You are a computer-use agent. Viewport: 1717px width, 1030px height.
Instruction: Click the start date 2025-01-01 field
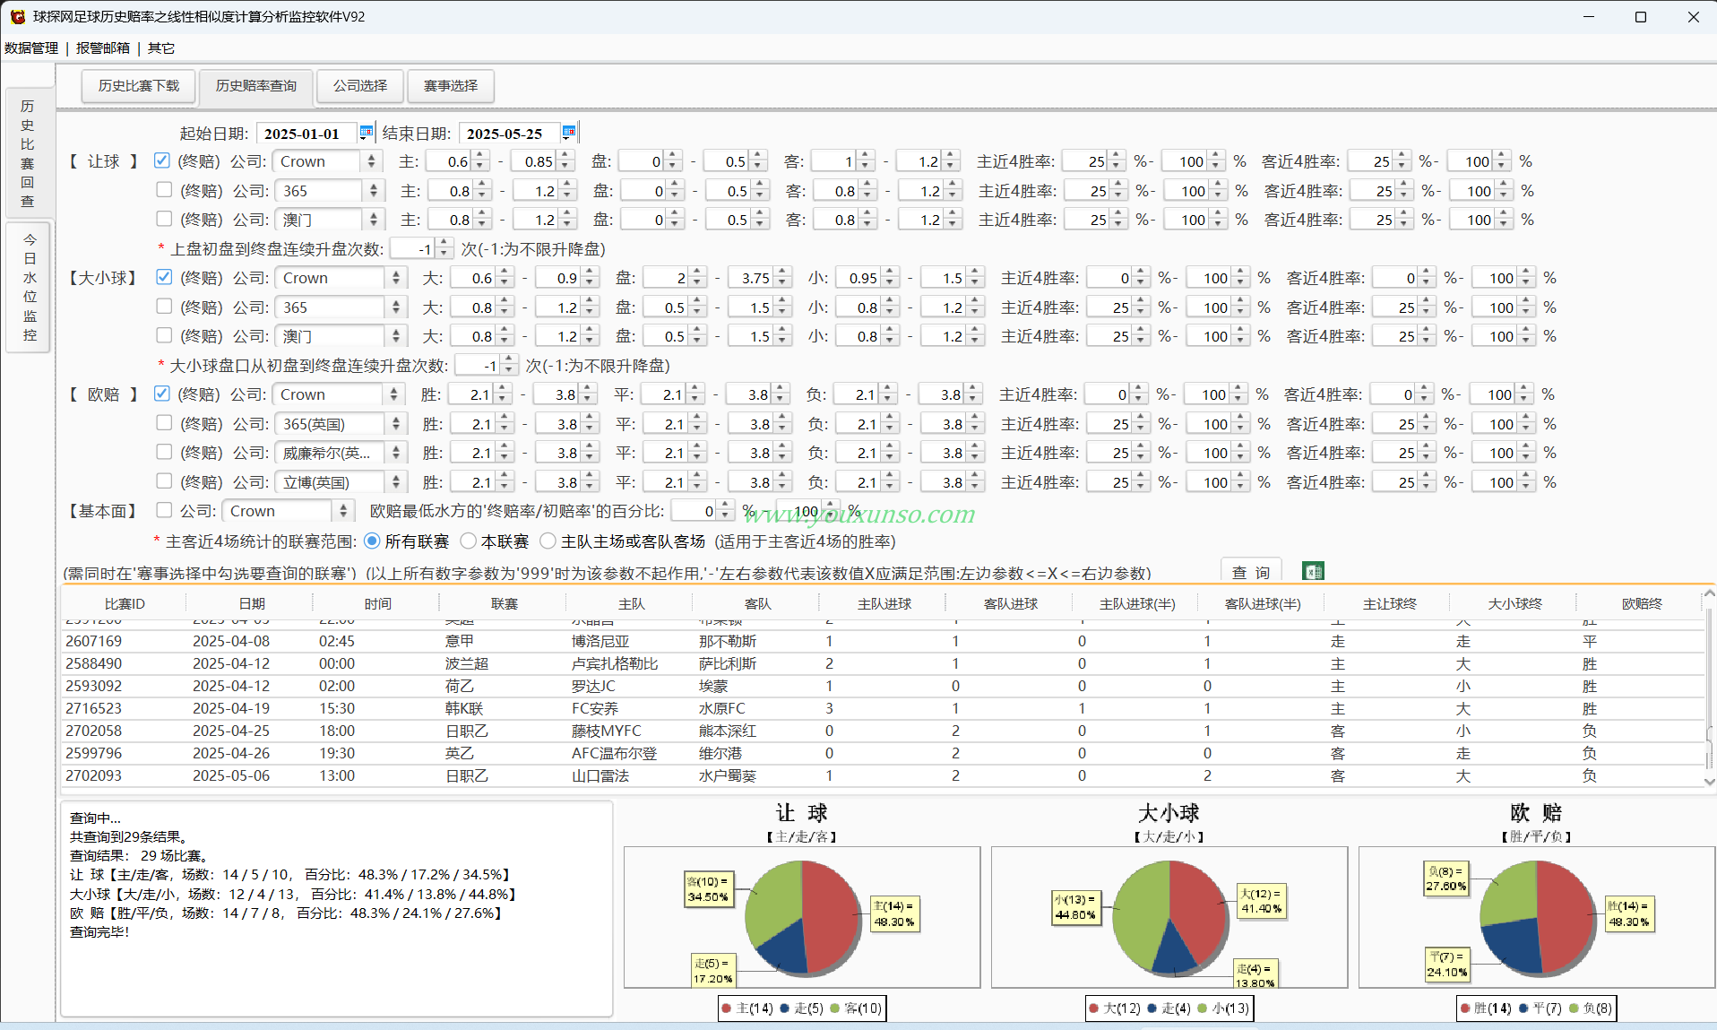click(305, 134)
